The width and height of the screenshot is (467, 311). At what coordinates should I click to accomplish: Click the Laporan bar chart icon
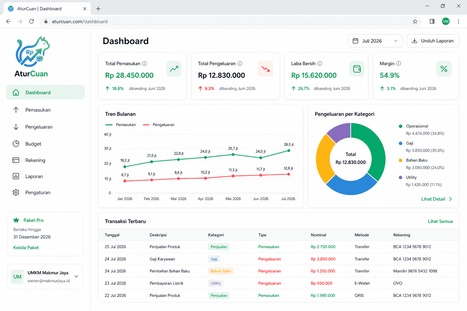click(x=16, y=176)
